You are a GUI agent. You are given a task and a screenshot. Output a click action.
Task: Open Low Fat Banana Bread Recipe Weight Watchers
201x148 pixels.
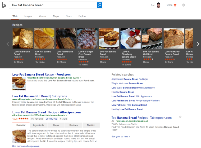pyautogui.click(x=135, y=101)
